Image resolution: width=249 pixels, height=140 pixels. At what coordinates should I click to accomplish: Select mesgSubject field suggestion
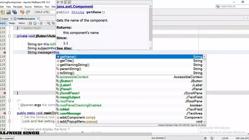click(130, 97)
